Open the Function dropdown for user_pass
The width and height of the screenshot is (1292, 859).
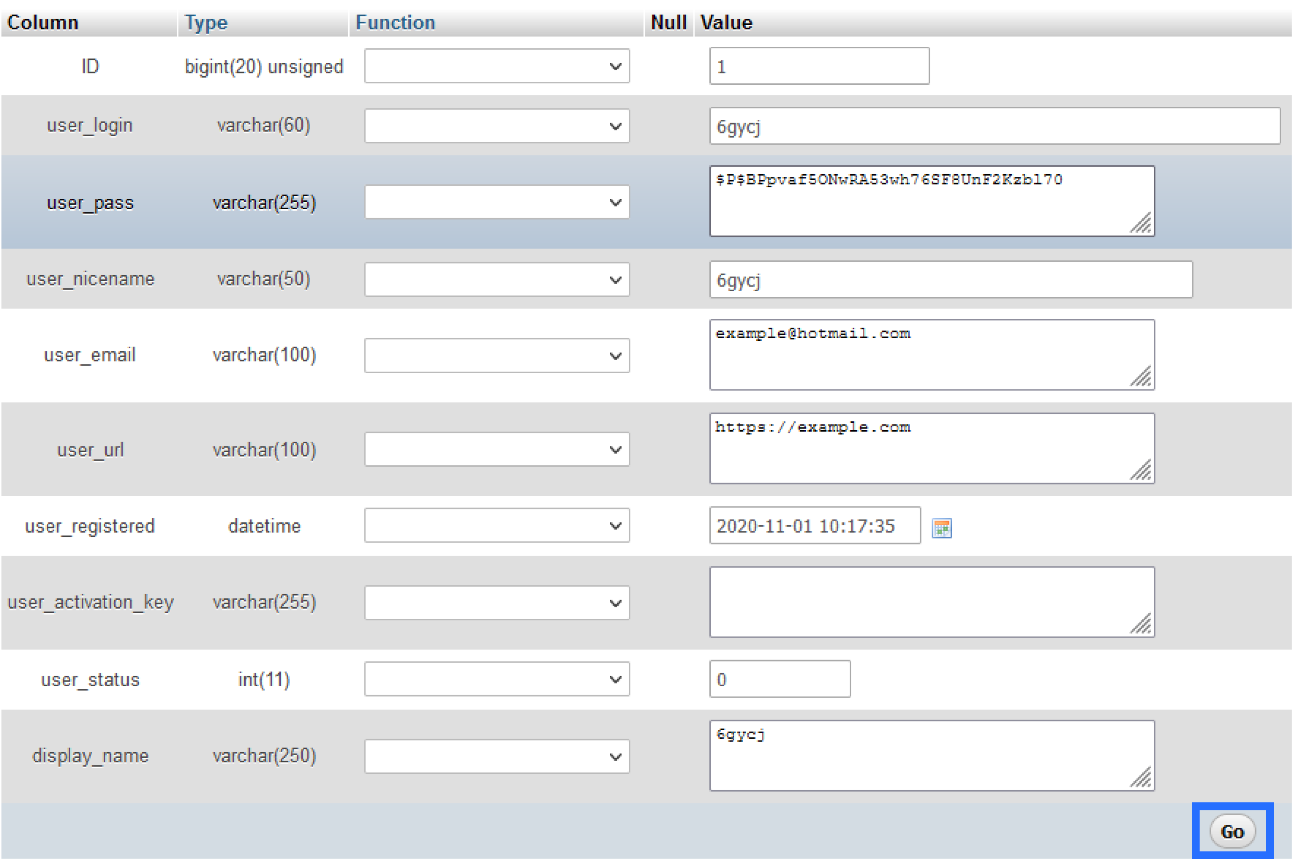tap(496, 202)
